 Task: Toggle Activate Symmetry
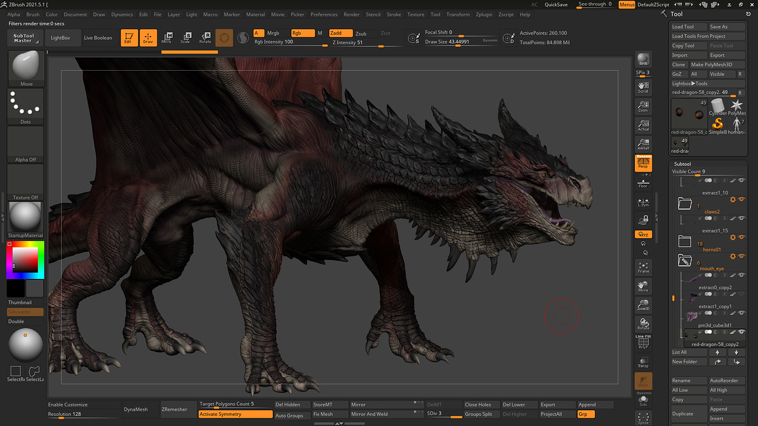pos(236,415)
